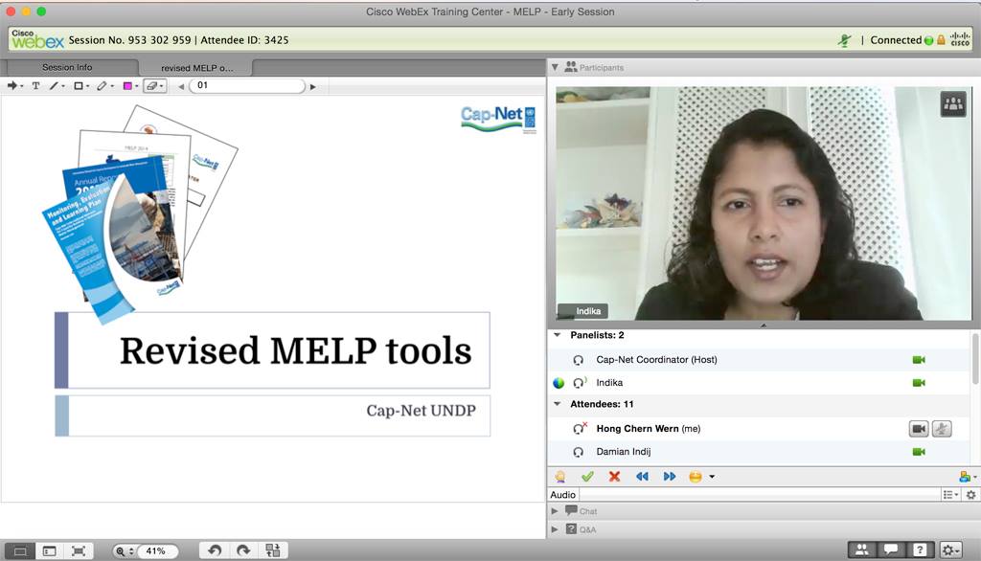Rotate the page counterclockwise
The height and width of the screenshot is (561, 981).
pyautogui.click(x=215, y=550)
